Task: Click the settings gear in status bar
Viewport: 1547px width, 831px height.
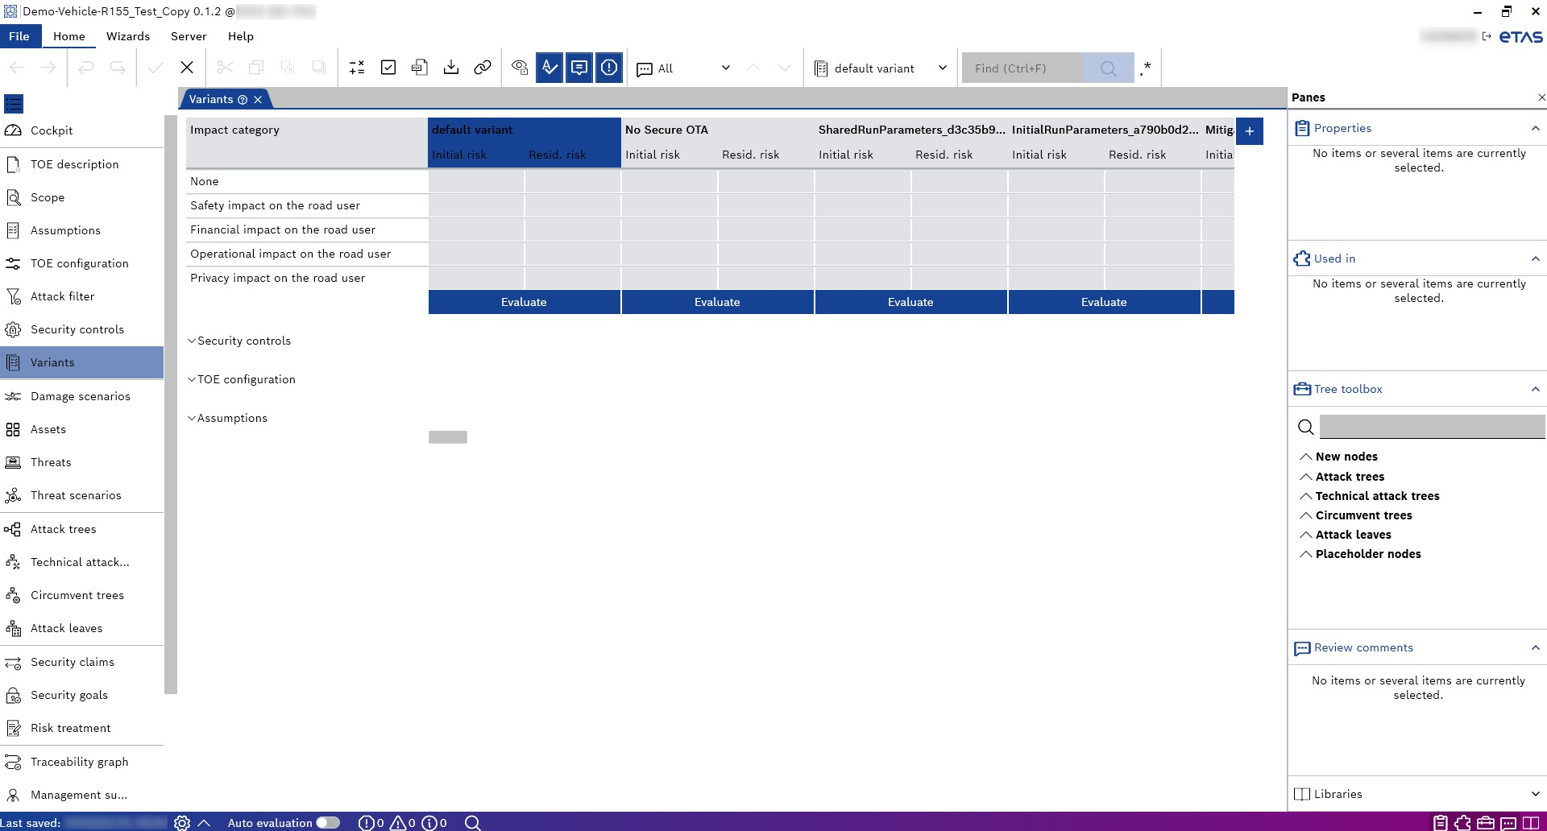Action: click(182, 822)
